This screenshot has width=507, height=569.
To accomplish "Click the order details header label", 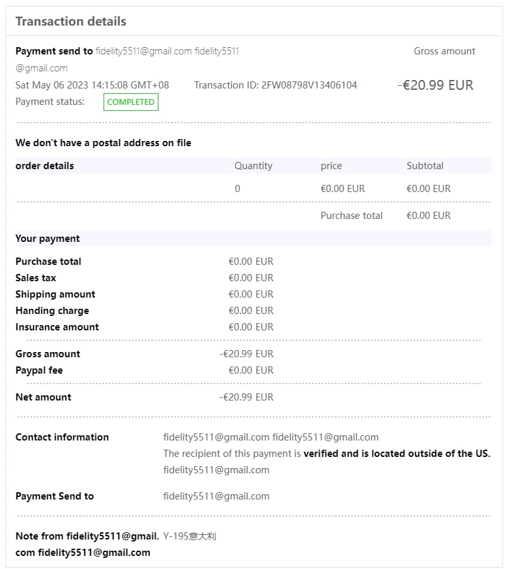I will tap(45, 166).
